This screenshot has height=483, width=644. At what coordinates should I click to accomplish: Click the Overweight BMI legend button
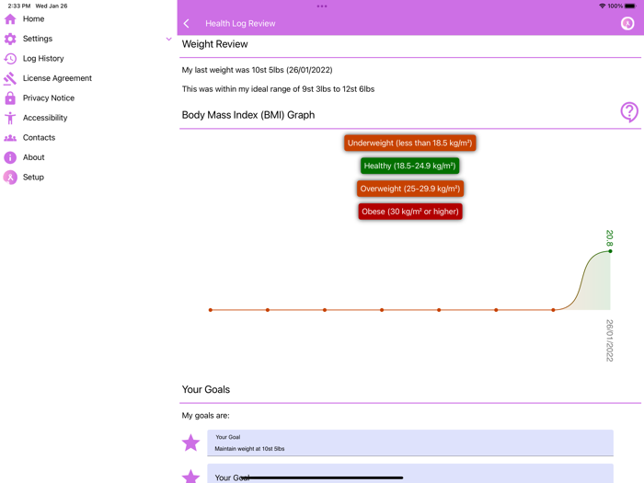410,189
